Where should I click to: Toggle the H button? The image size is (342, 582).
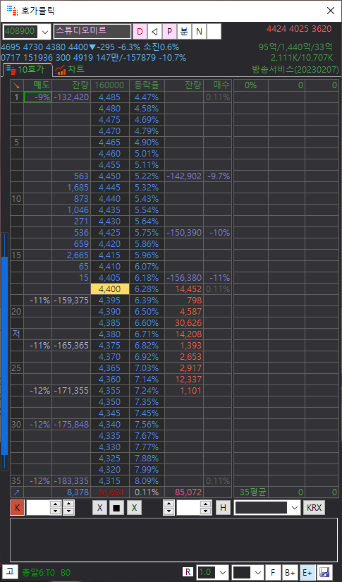223,508
